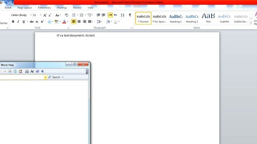Click the Stop icon in Word Help
Screen dimensions: 257x144
coord(10,71)
